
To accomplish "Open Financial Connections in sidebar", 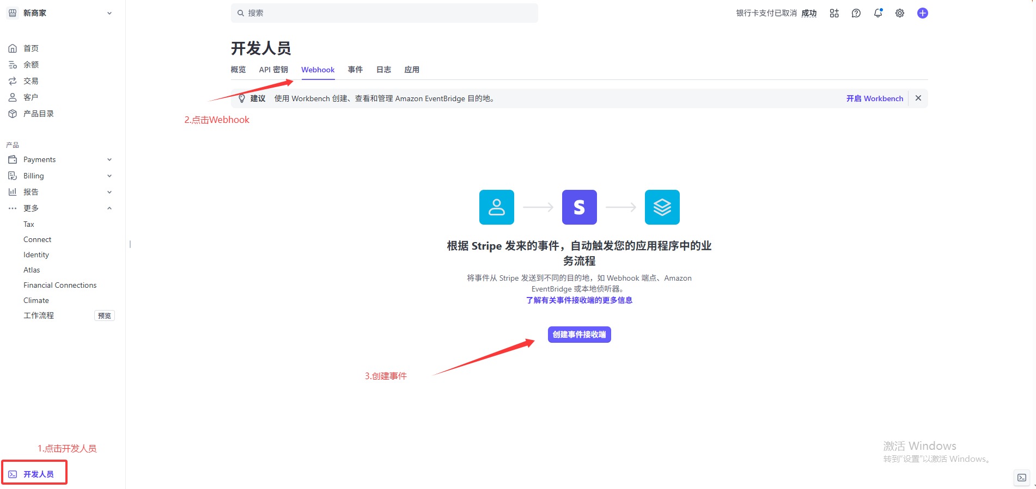I will point(60,285).
